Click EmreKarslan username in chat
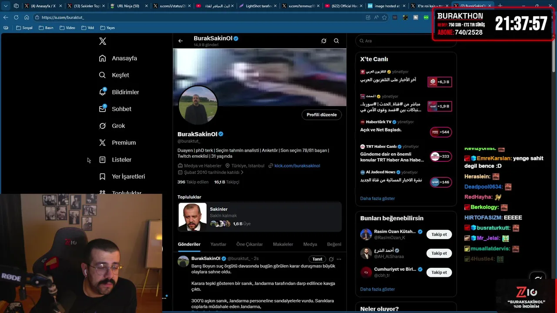 pyautogui.click(x=493, y=159)
